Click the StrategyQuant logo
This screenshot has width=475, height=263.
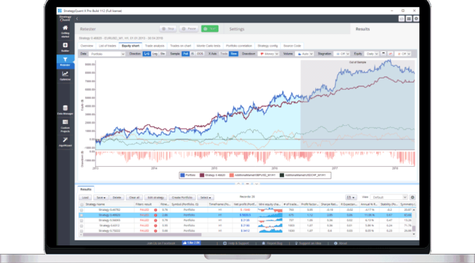pos(65,18)
